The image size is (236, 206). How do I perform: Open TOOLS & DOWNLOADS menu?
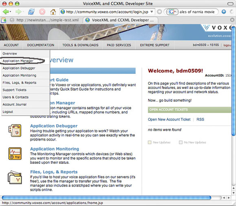[x=80, y=45]
